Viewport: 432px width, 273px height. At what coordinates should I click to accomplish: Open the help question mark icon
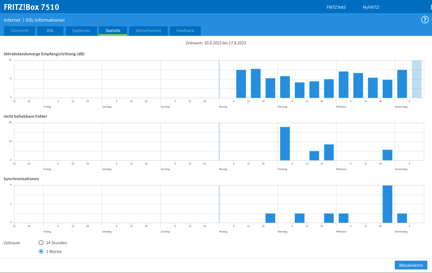pyautogui.click(x=425, y=20)
